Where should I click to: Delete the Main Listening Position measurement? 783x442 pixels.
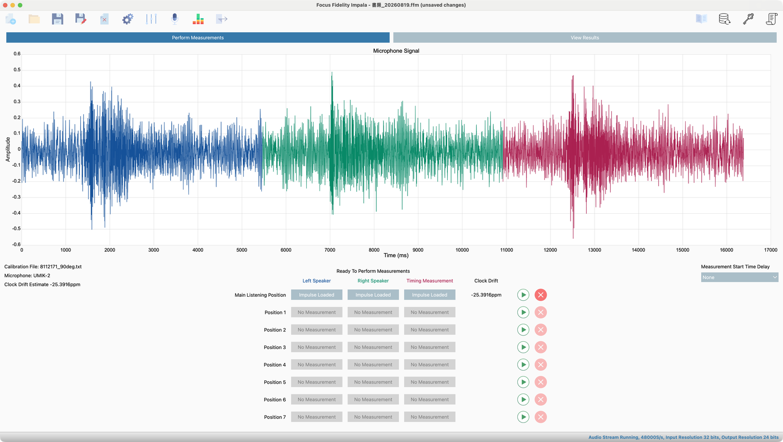point(541,295)
